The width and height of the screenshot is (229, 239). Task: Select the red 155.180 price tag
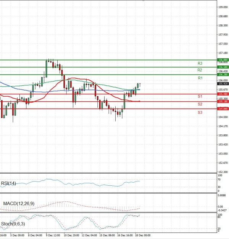pyautogui.click(x=223, y=102)
